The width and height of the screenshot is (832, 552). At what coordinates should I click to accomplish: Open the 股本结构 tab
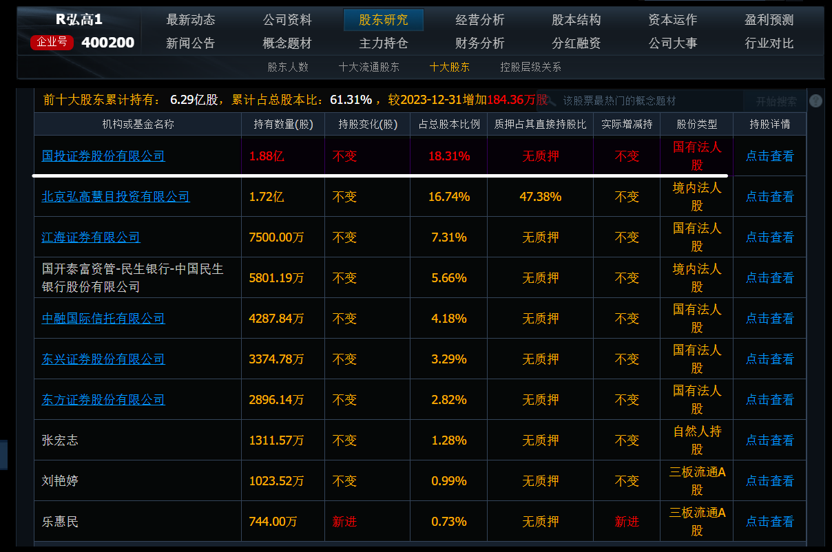(x=576, y=20)
